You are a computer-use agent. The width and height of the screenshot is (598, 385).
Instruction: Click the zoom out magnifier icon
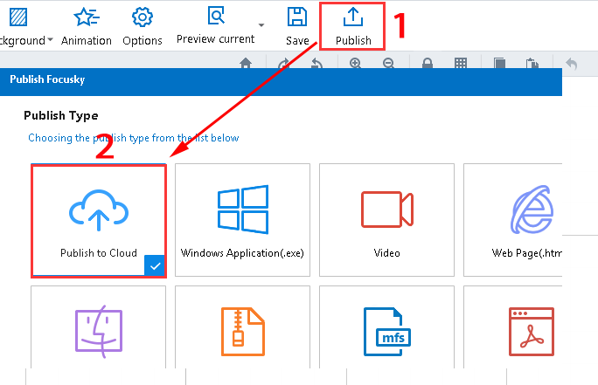click(x=389, y=63)
